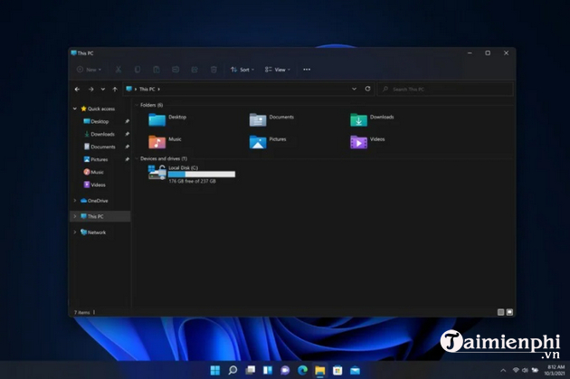Screen dimensions: 570x379
Task: Refresh the This PC view
Action: pos(368,89)
